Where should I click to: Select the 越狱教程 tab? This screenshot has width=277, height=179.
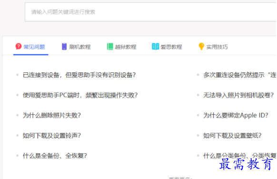point(122,47)
